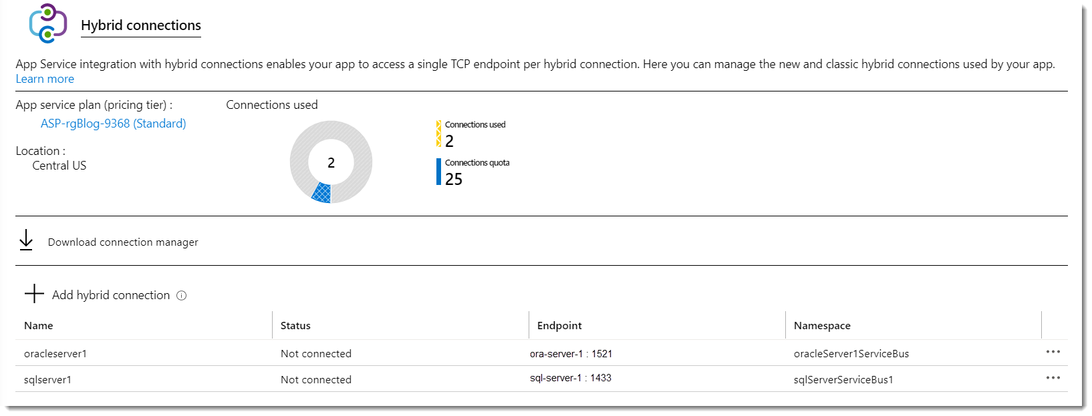Screen dimensions: 1092x416
Task: Click blue Connections quota legend marker
Action: click(x=438, y=172)
